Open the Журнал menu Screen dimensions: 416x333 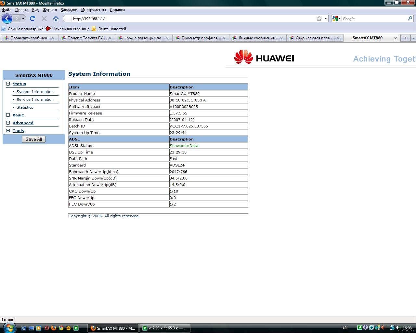(50, 10)
